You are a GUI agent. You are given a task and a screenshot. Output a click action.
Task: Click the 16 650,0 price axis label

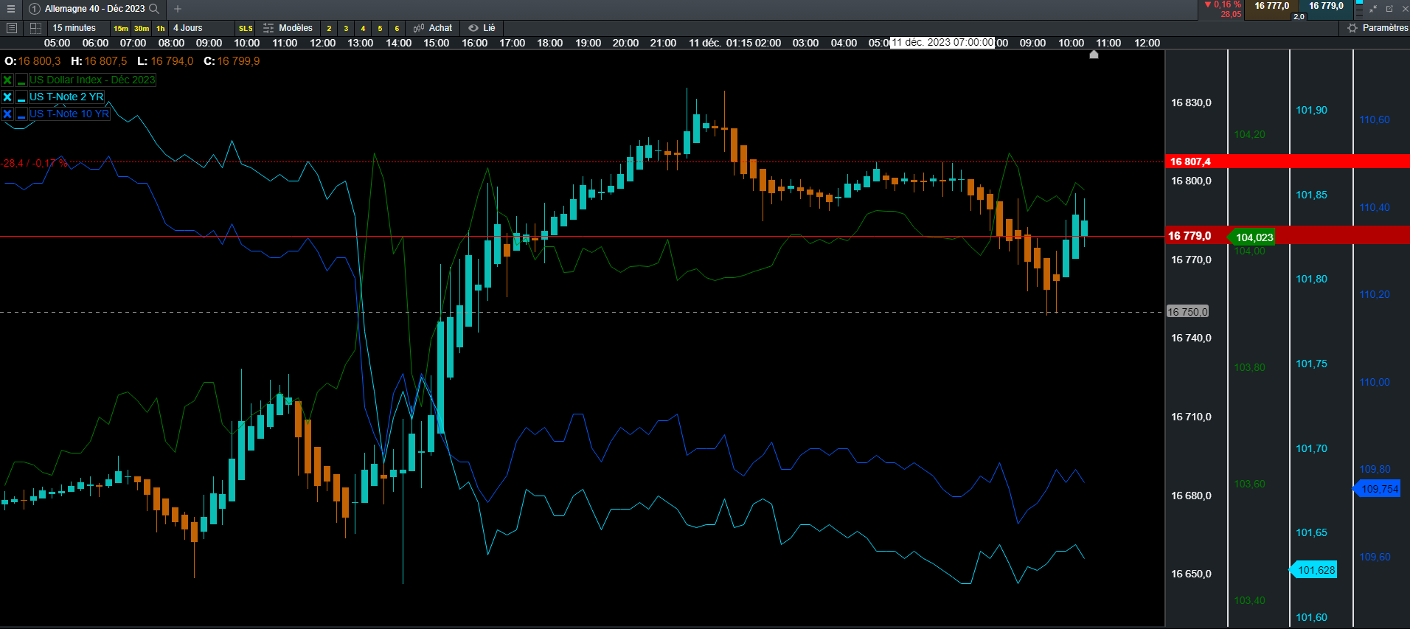tap(1191, 574)
